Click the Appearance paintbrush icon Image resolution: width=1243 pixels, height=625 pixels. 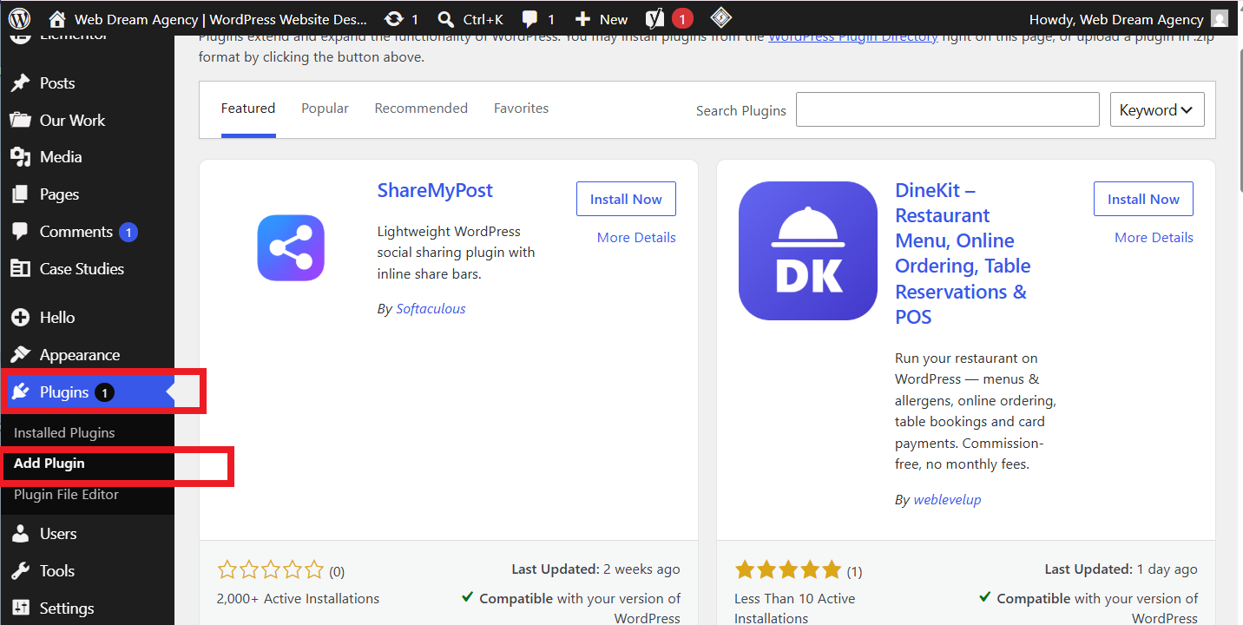coord(20,355)
